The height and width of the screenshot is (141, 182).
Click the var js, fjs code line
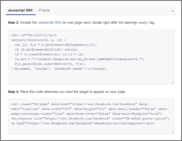click(56, 45)
